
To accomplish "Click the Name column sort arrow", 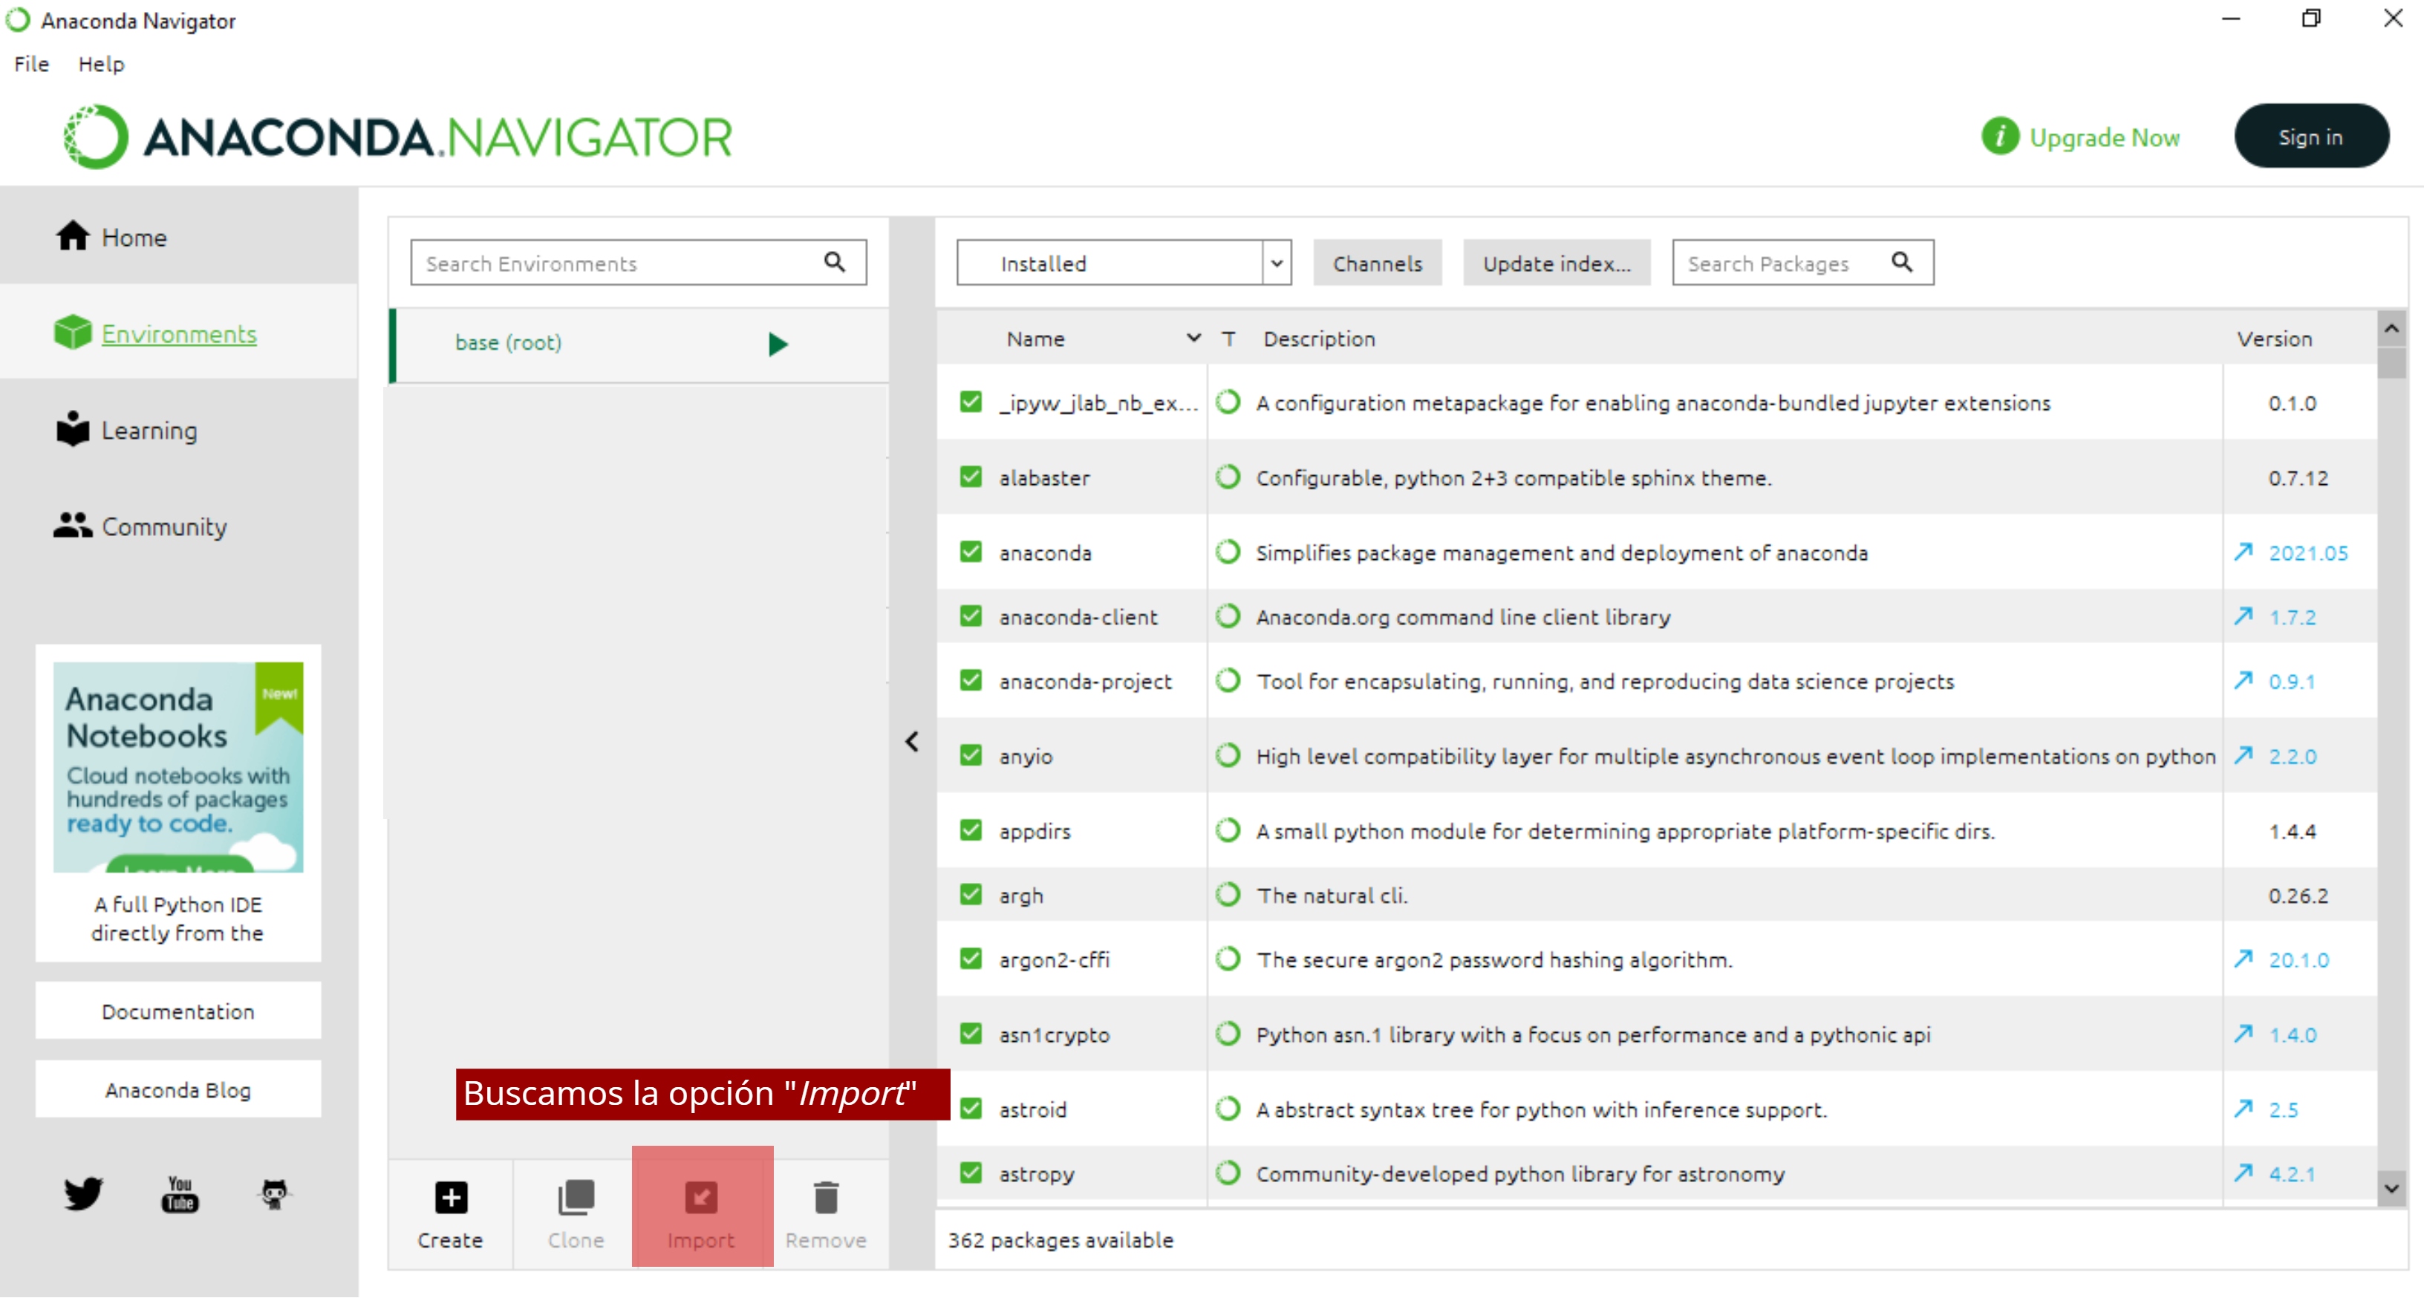I will (x=1193, y=338).
